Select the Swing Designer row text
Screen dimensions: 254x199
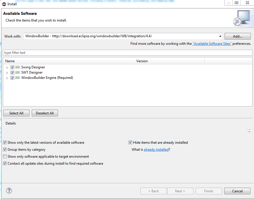[x=33, y=67]
